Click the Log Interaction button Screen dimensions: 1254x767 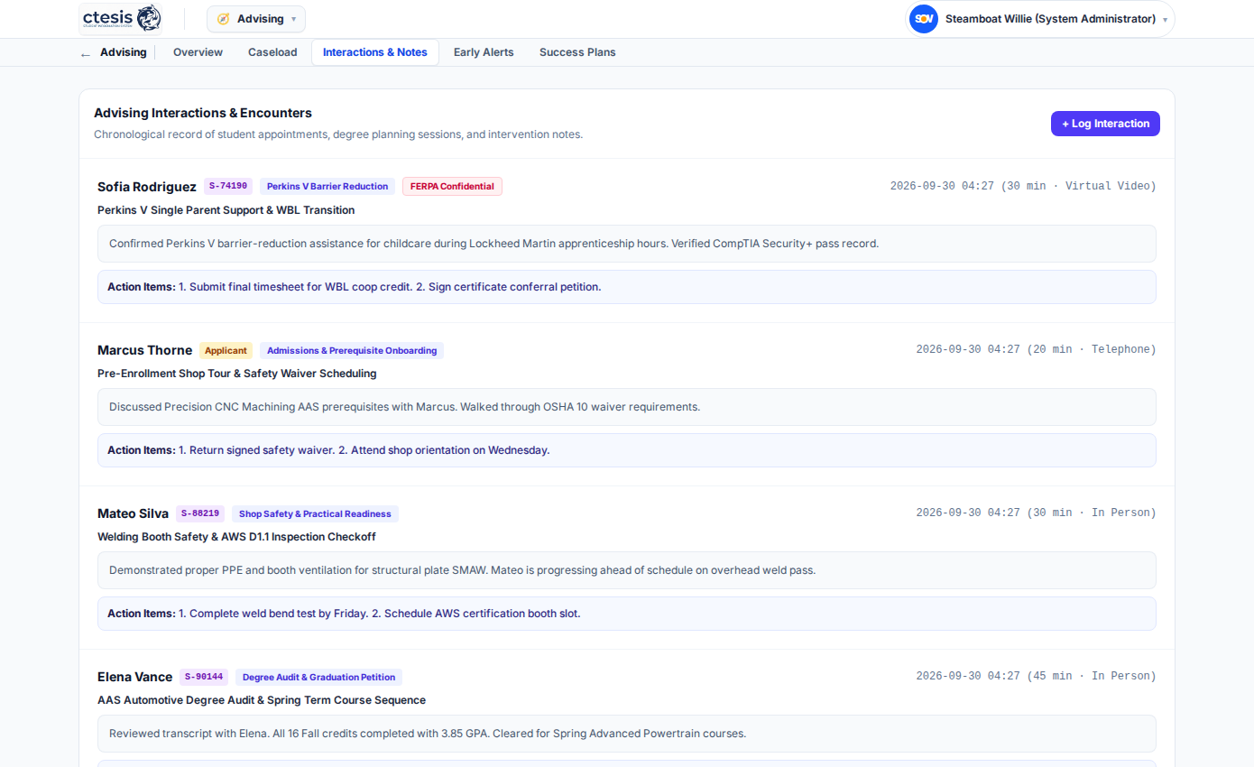pos(1105,124)
